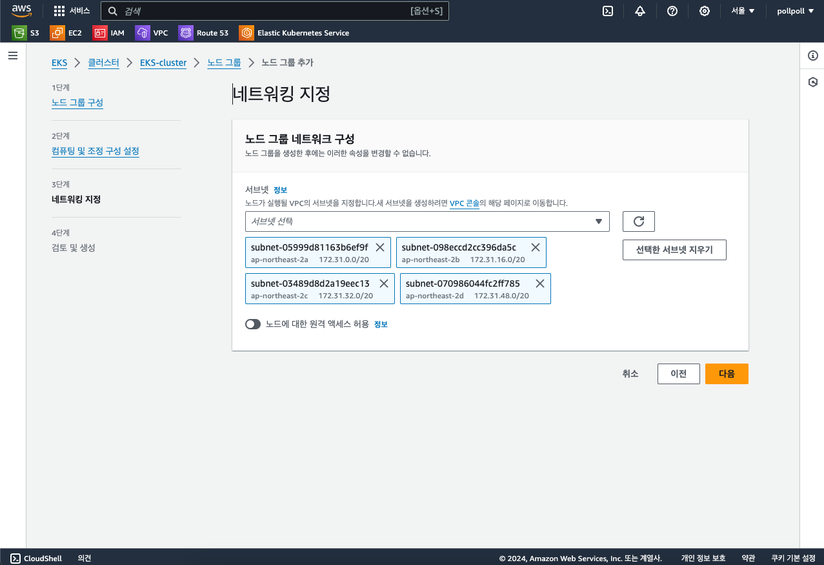Open the 서울 region dropdown
The image size is (824, 565).
pos(743,11)
